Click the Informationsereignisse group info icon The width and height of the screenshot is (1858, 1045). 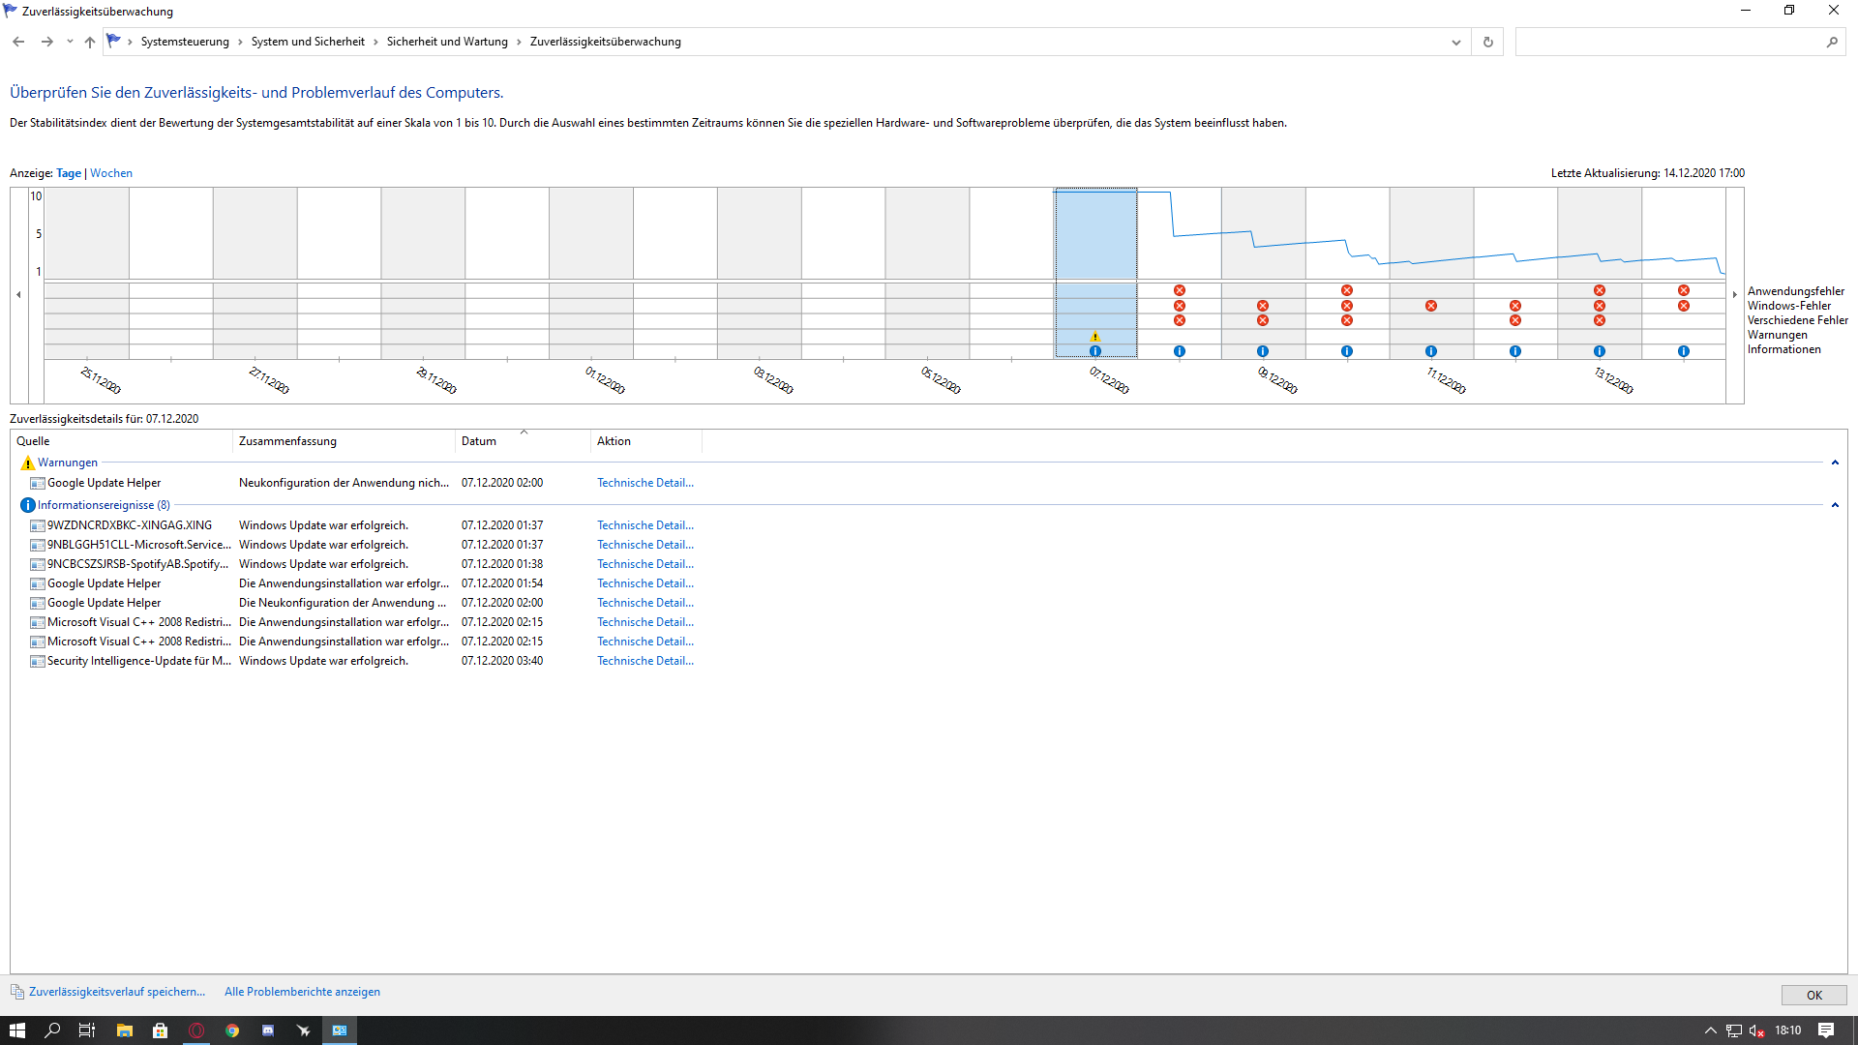click(x=27, y=505)
